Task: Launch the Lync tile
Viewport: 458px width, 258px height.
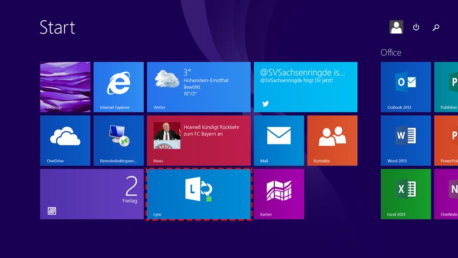Action: click(x=199, y=194)
